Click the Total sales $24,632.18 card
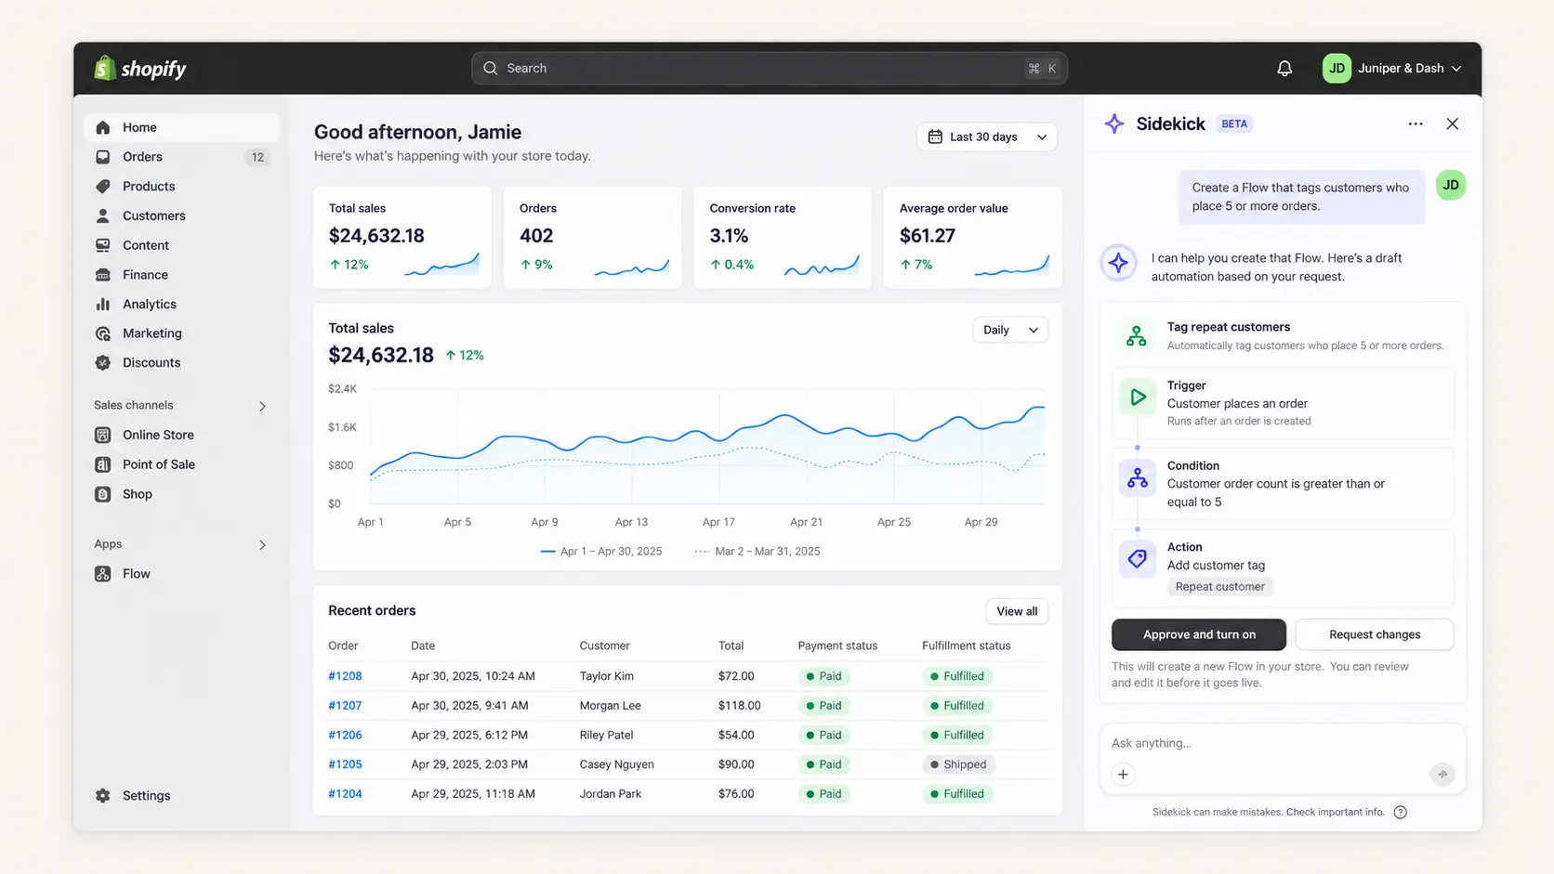This screenshot has height=874, width=1554. click(x=402, y=237)
